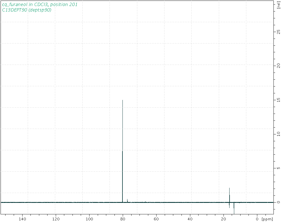Click the 120 ppm axis tick label

tap(56, 219)
